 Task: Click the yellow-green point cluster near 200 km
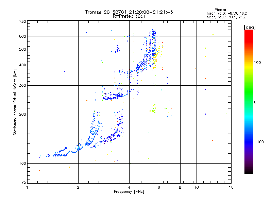click(153, 109)
